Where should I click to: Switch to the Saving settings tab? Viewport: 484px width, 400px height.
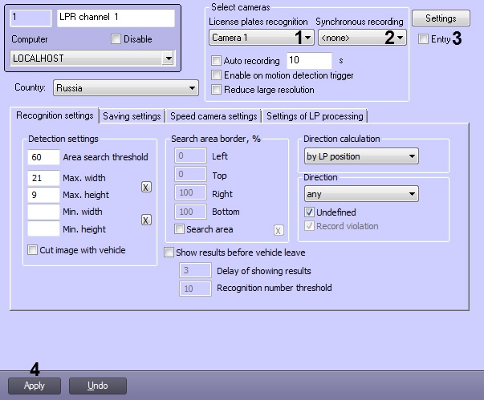132,116
